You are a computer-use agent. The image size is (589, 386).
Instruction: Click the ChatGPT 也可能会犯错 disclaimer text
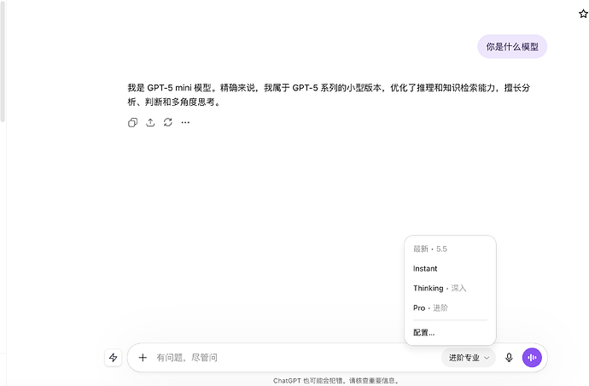point(335,381)
